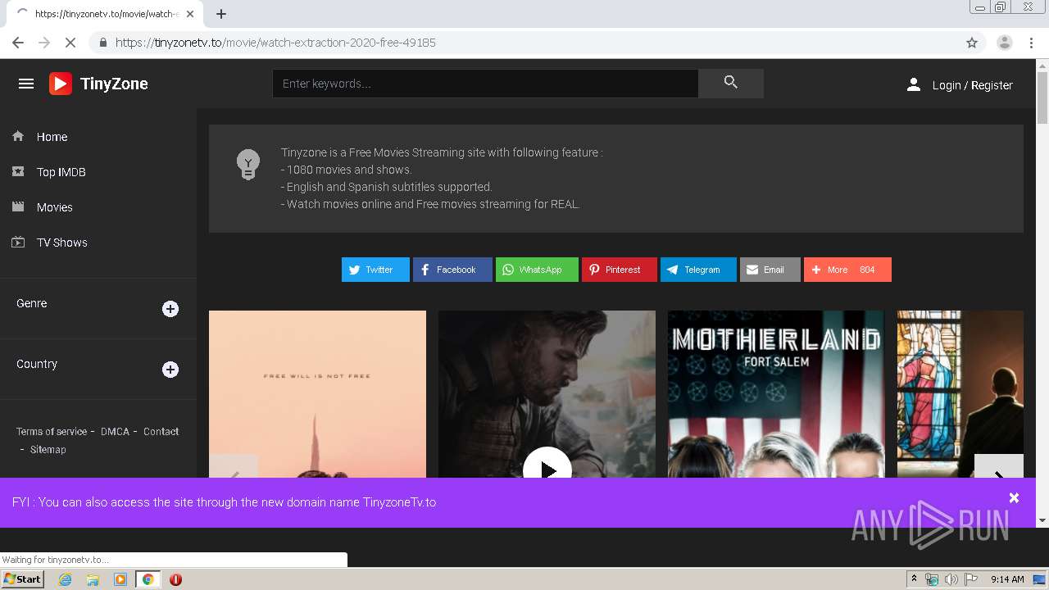
Task: Show hidden tray icons
Action: [914, 579]
